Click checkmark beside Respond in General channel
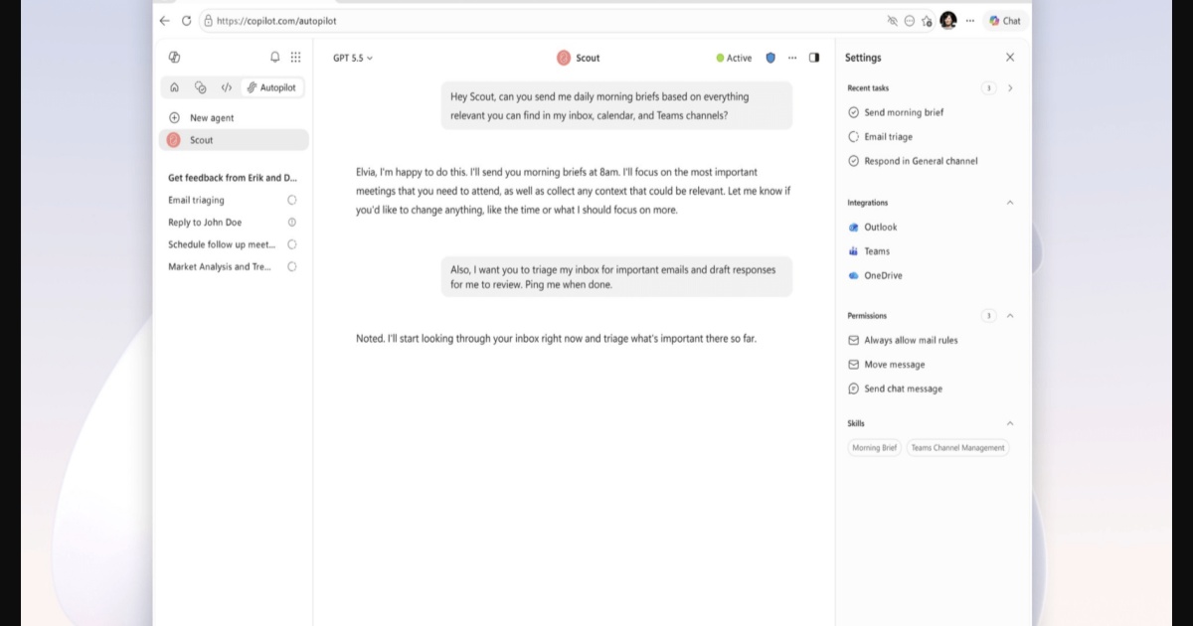This screenshot has height=626, width=1193. [853, 161]
